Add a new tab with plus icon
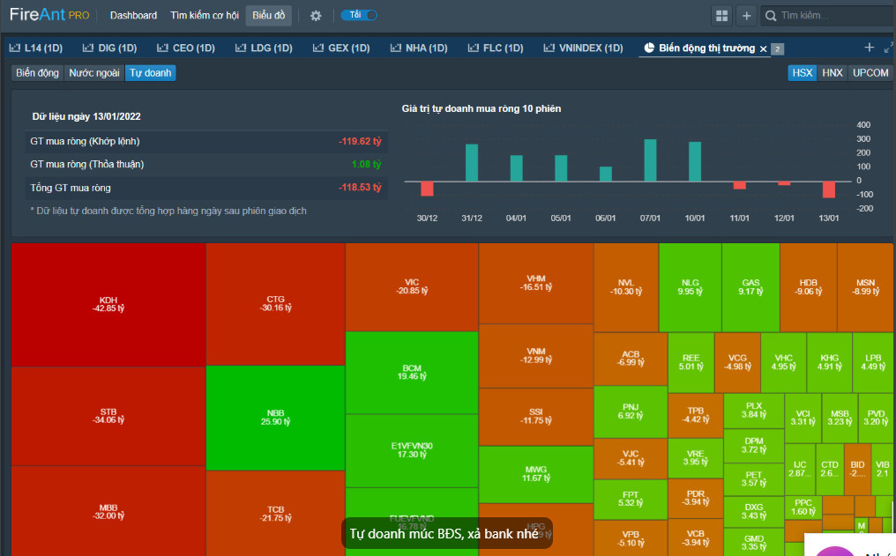Viewport: 896px width, 556px height. 869,48
